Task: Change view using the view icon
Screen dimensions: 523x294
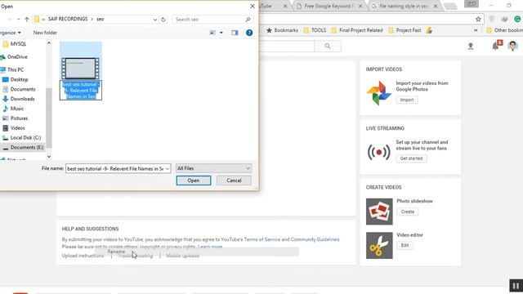Action: [x=212, y=33]
